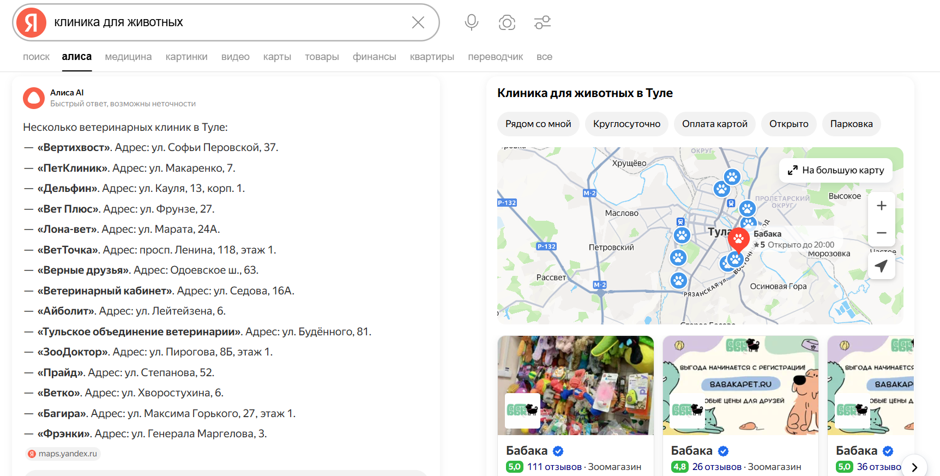Clear the search query with X icon
This screenshot has width=940, height=476.
[418, 22]
